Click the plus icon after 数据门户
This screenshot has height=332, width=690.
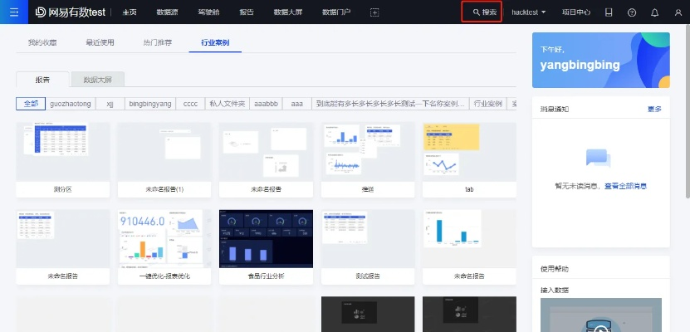coord(374,12)
